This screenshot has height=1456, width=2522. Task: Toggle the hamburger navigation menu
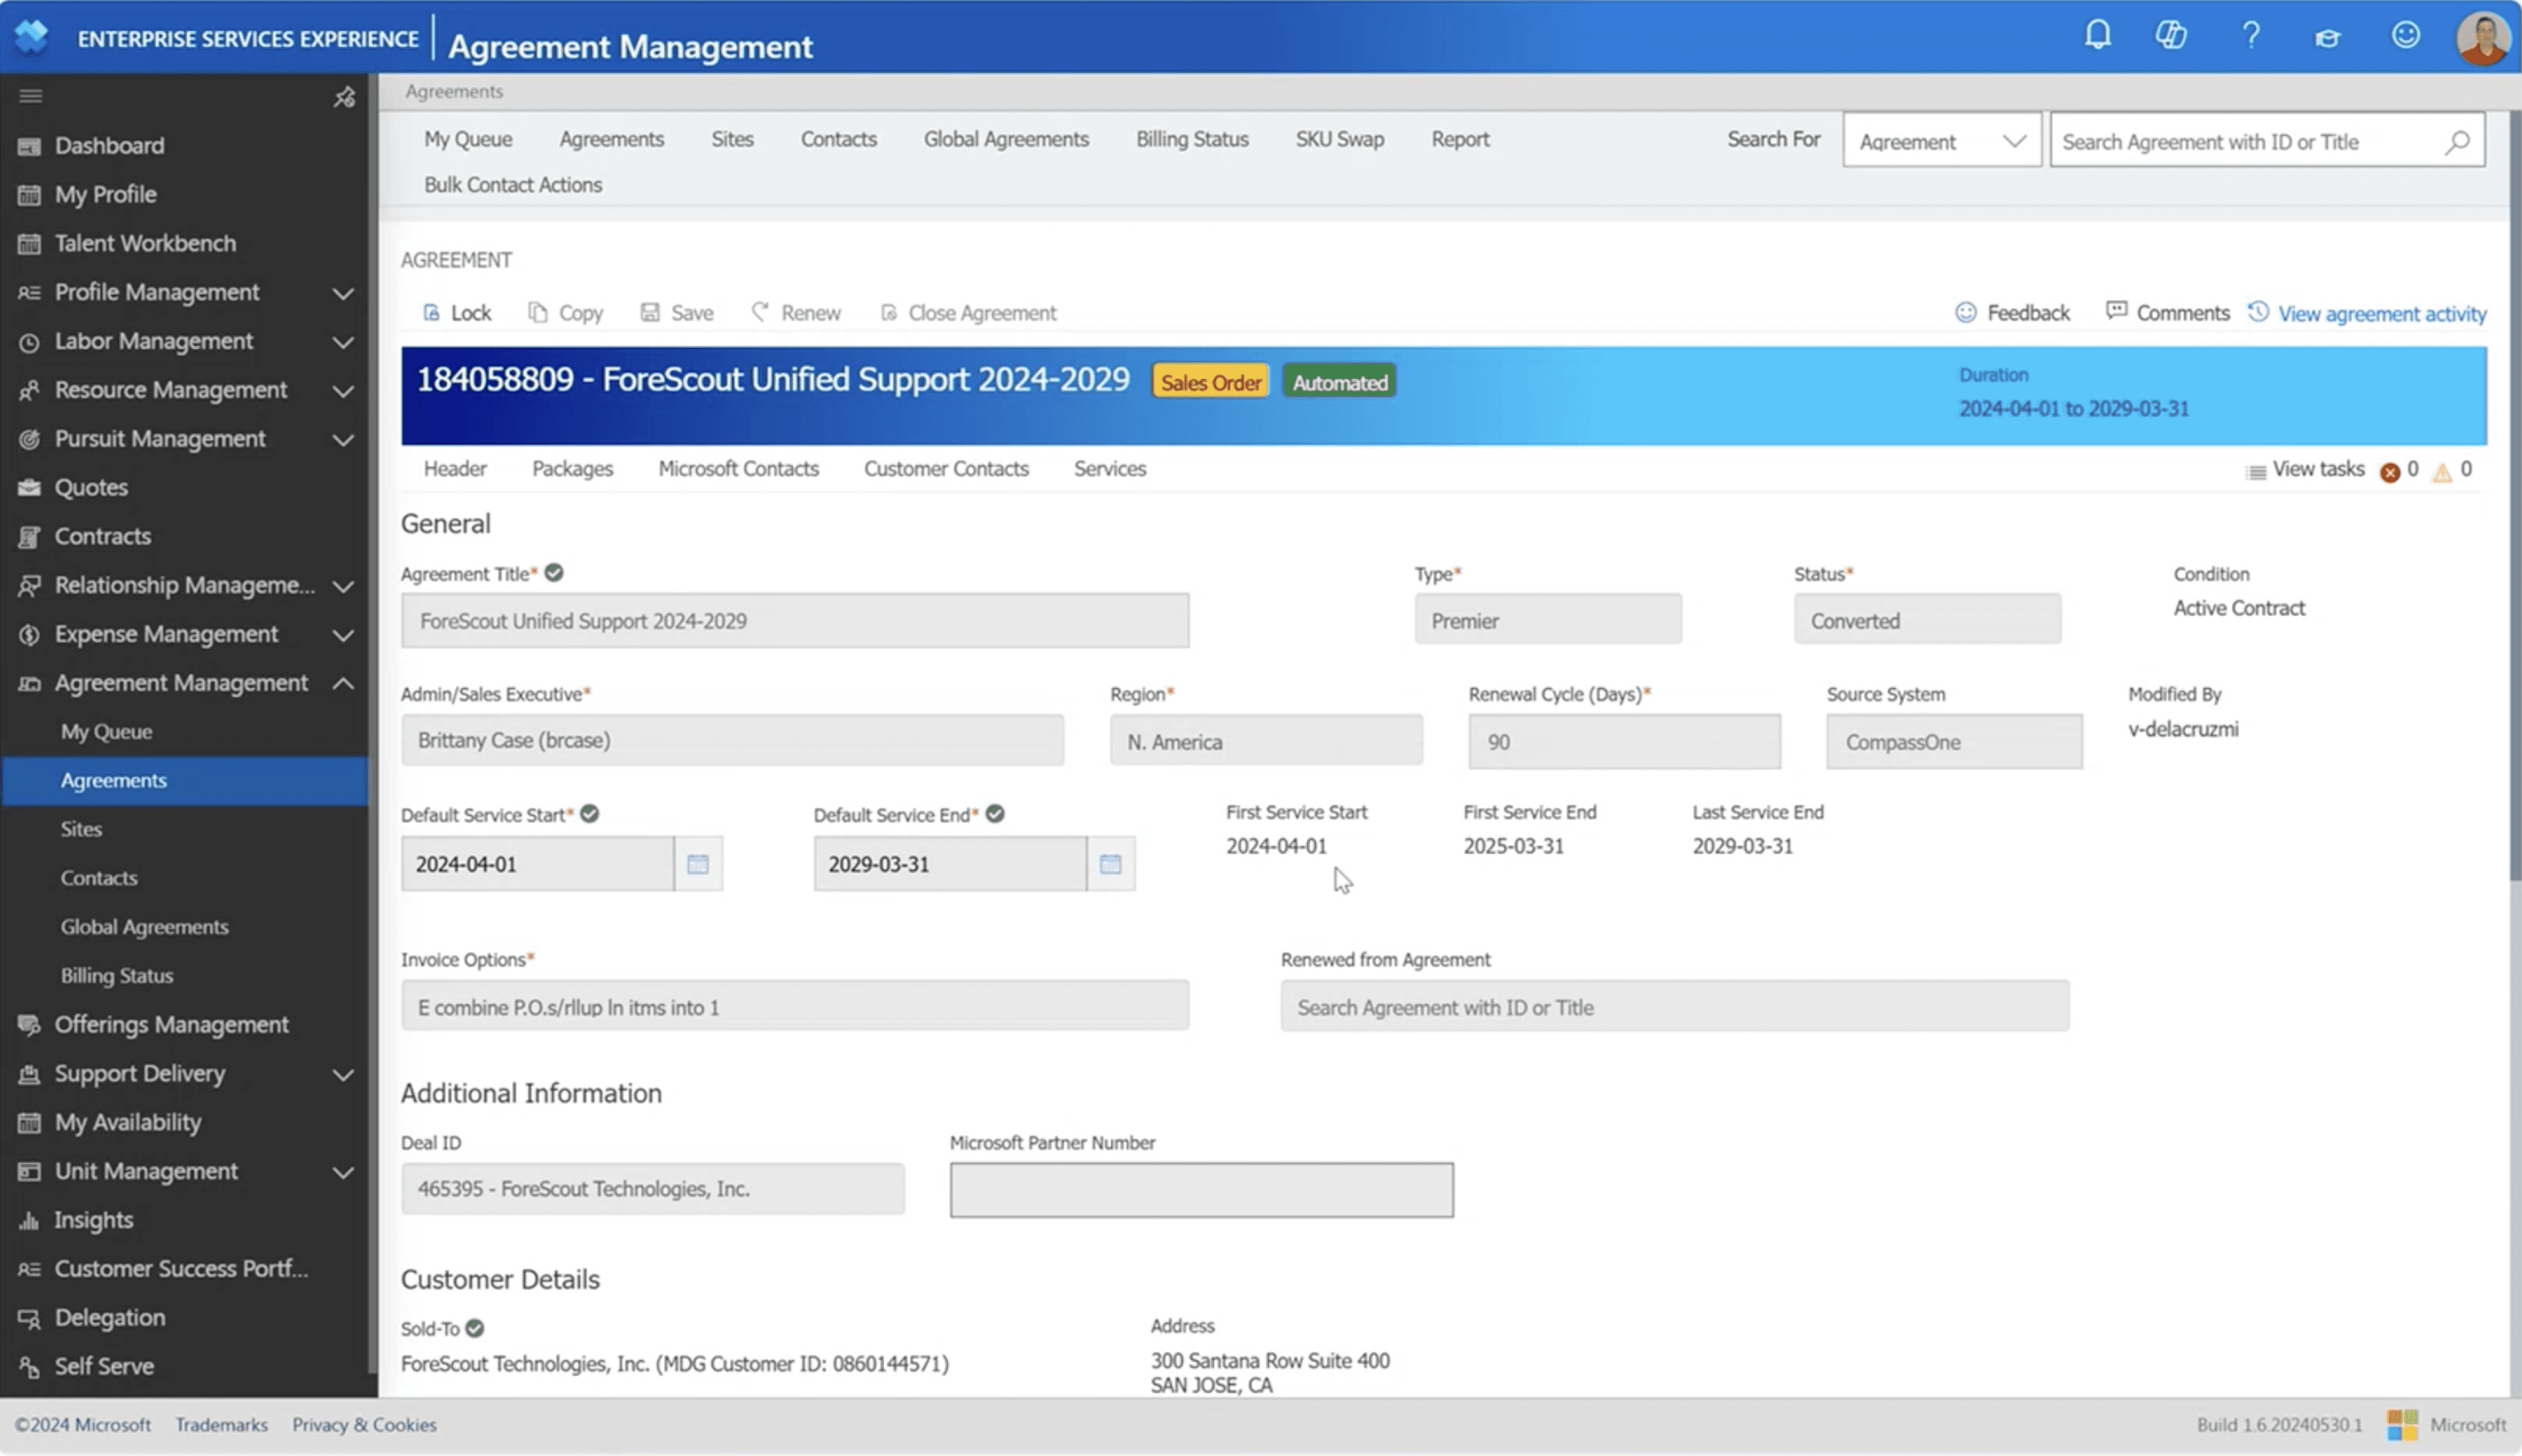click(31, 96)
